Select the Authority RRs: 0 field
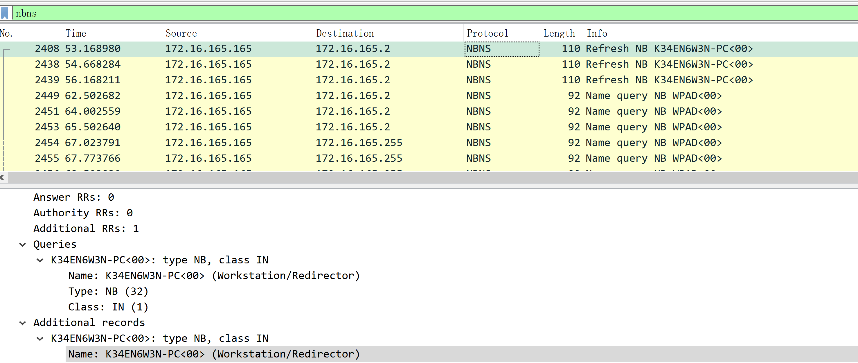Viewport: 858px width, 363px height. pyautogui.click(x=83, y=213)
